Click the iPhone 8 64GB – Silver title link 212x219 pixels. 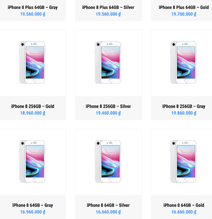tap(108, 205)
